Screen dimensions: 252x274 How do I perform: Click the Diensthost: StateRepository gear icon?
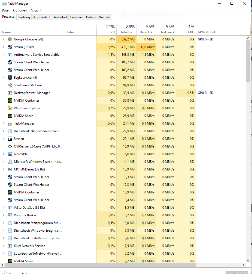(10, 238)
